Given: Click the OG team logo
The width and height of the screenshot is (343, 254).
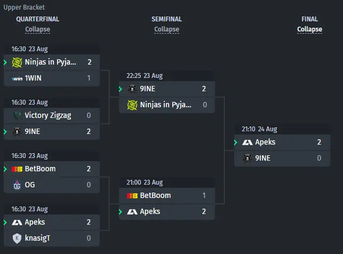Looking at the screenshot, I should 17,185.
